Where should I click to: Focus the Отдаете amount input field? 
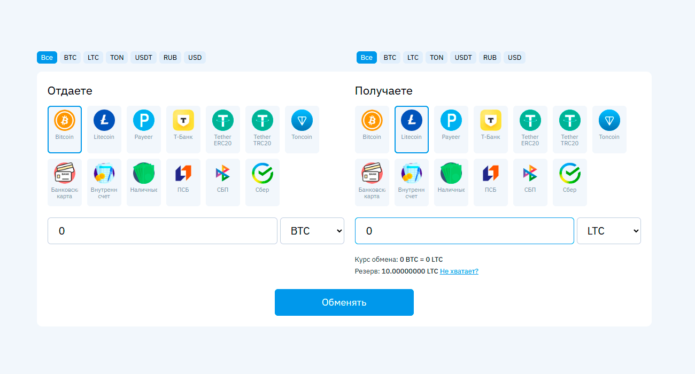pos(163,231)
